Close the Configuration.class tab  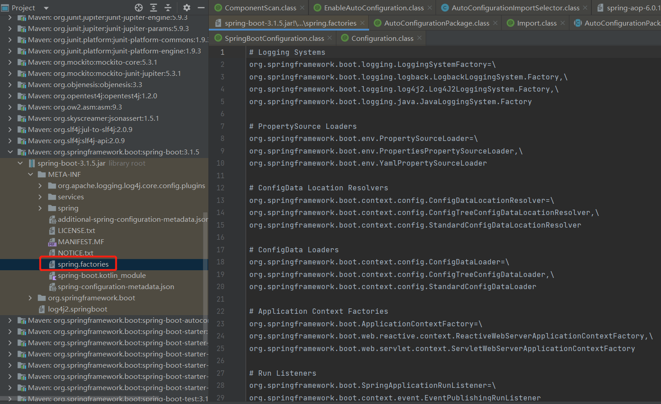419,38
